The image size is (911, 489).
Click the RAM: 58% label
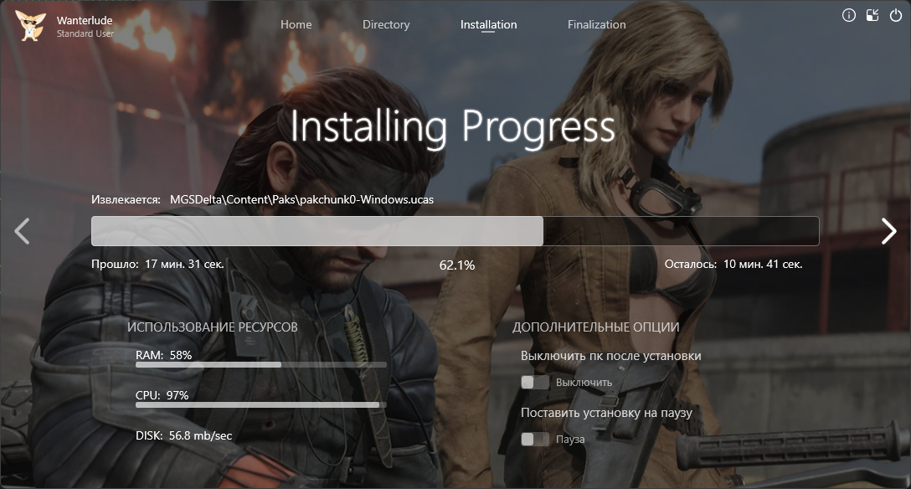(164, 355)
